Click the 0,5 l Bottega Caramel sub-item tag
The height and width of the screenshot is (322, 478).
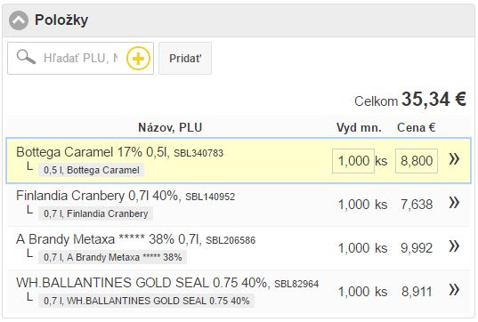pyautogui.click(x=91, y=170)
